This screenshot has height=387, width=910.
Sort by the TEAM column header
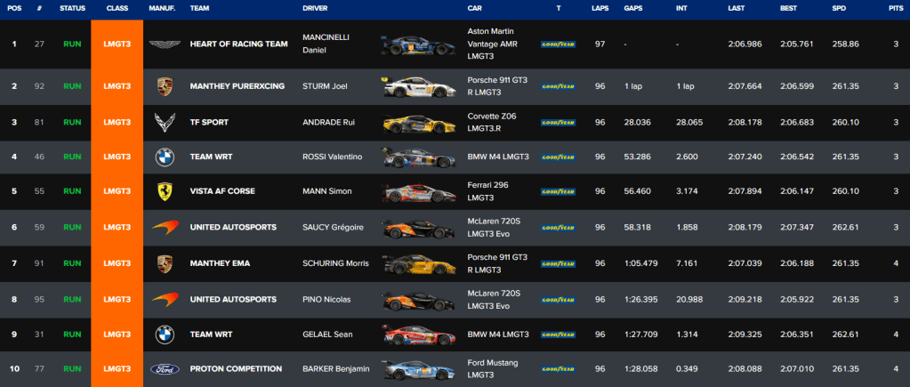click(x=199, y=9)
